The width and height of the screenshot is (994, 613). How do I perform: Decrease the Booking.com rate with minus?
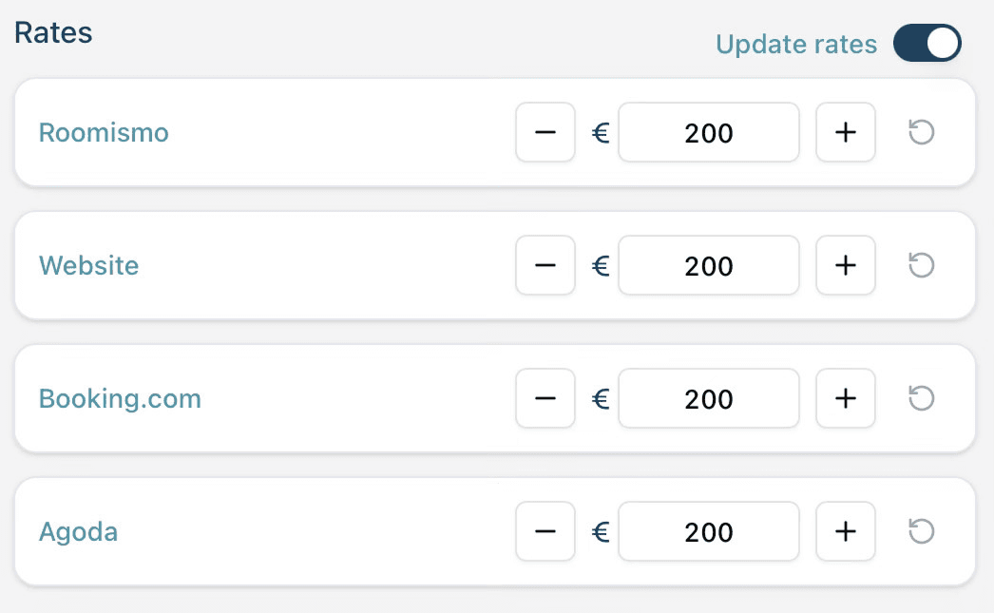(x=545, y=398)
